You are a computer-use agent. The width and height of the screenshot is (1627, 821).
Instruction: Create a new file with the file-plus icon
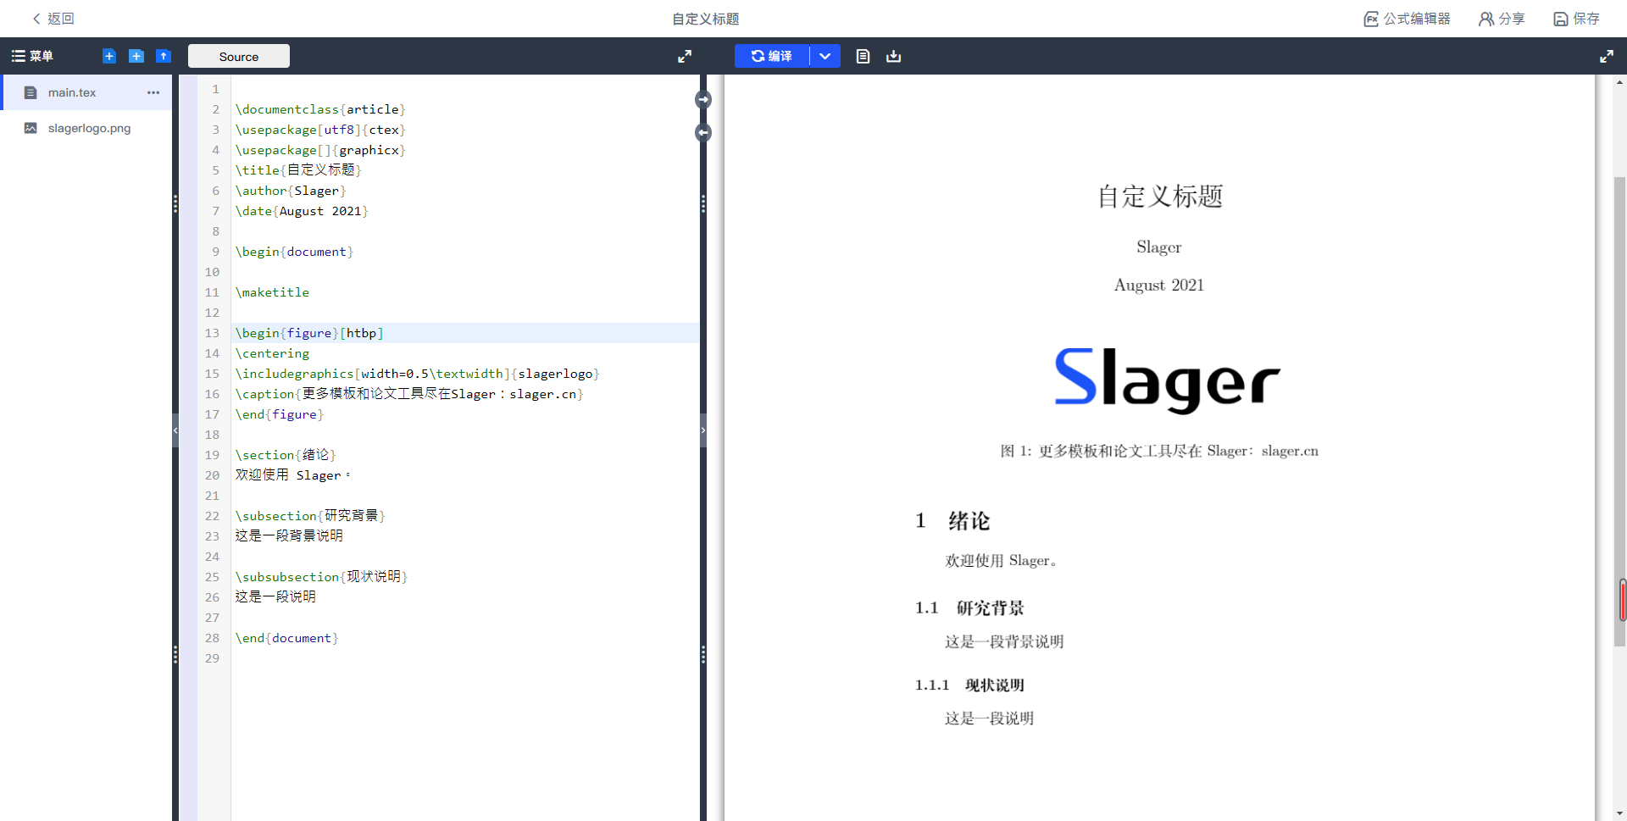pyautogui.click(x=109, y=56)
